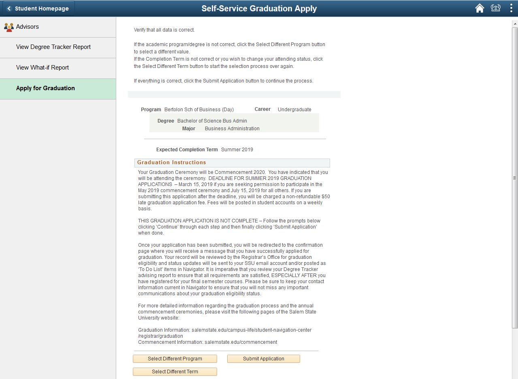
Task: Open the Home icon
Action: (480, 8)
